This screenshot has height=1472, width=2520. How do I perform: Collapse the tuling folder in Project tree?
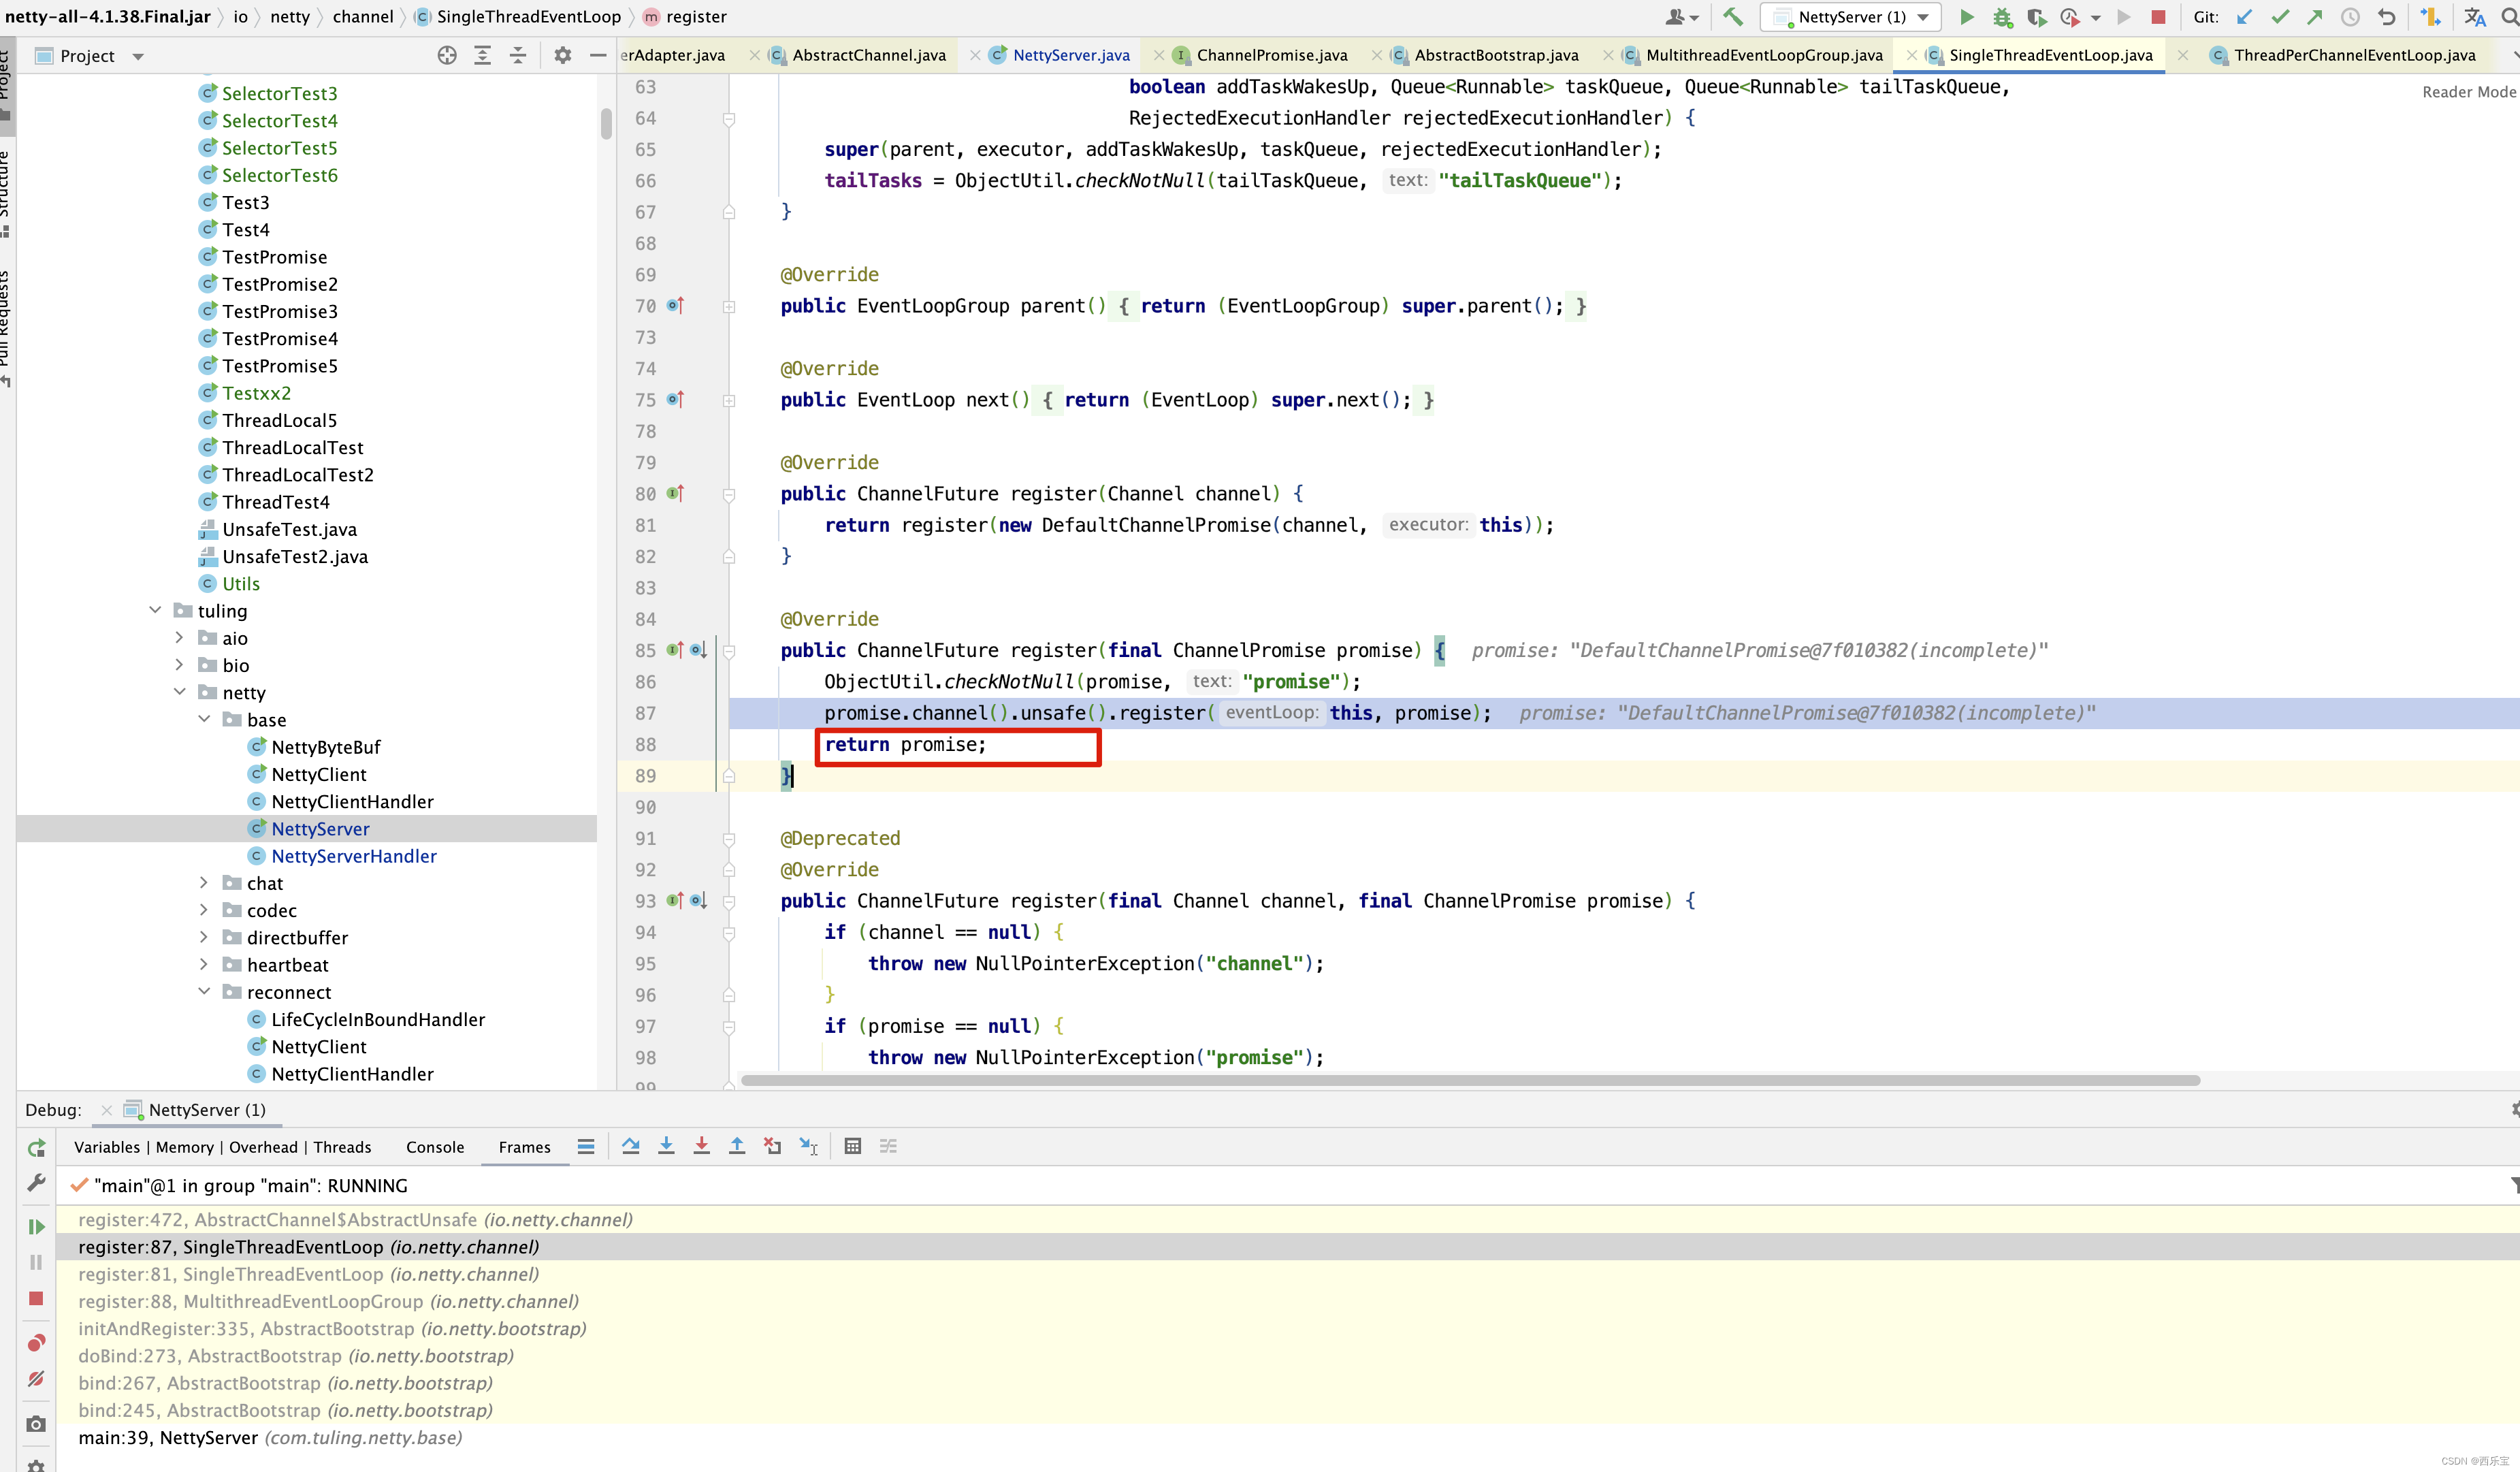[155, 610]
